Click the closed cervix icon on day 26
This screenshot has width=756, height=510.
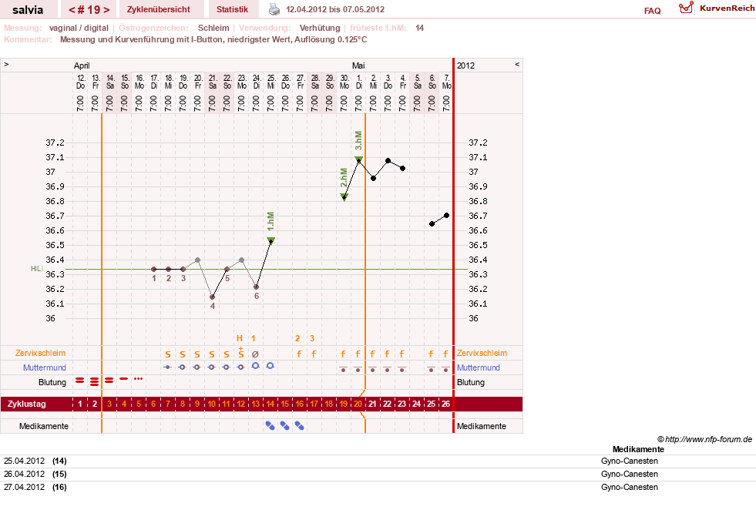tap(445, 369)
